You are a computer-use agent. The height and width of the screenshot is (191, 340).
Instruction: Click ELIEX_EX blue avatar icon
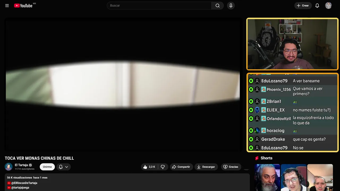pos(257,110)
